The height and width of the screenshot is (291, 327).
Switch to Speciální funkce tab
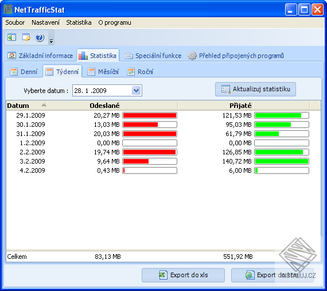coord(153,56)
